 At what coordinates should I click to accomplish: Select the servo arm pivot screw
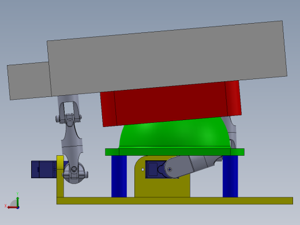(170, 170)
